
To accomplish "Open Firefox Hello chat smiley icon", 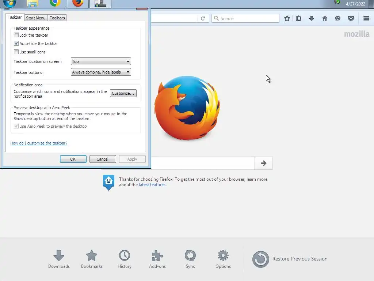I will pyautogui.click(x=337, y=18).
